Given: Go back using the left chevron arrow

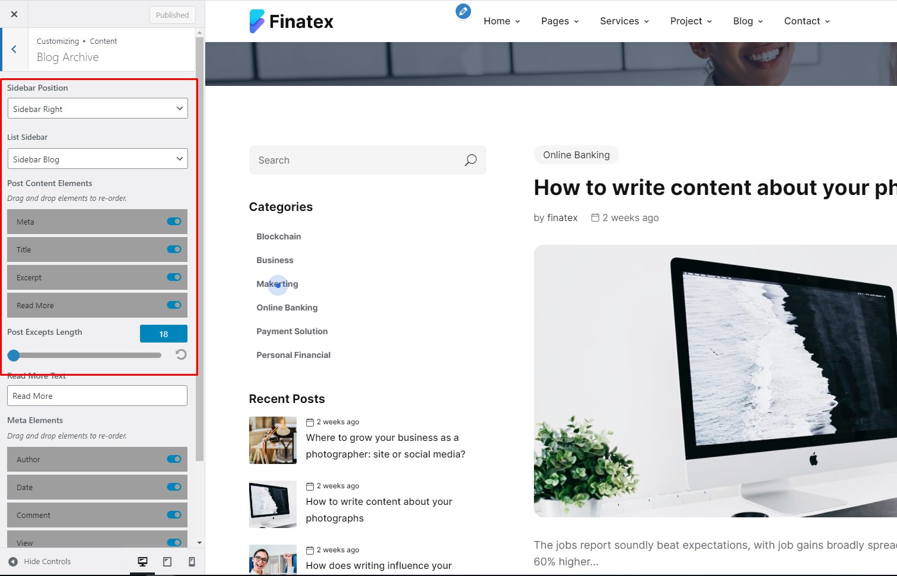Looking at the screenshot, I should click(14, 50).
